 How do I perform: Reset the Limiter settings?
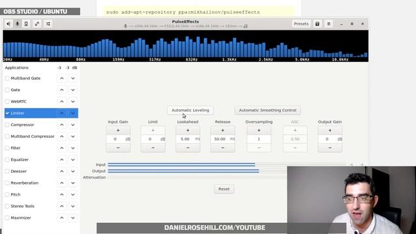point(224,189)
